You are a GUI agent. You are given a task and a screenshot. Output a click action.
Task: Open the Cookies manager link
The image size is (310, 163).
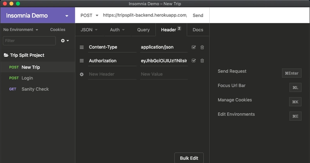pos(58,30)
